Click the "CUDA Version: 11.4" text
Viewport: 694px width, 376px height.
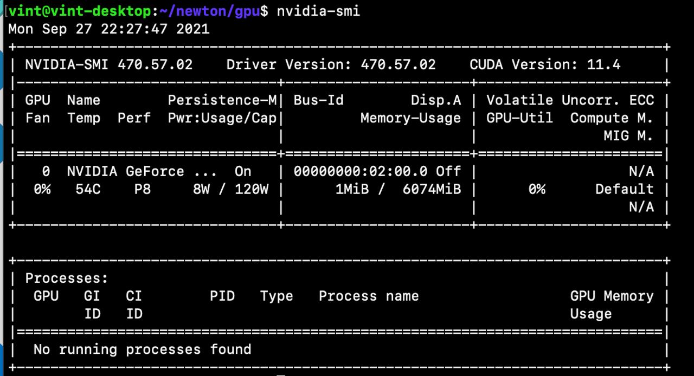click(545, 65)
